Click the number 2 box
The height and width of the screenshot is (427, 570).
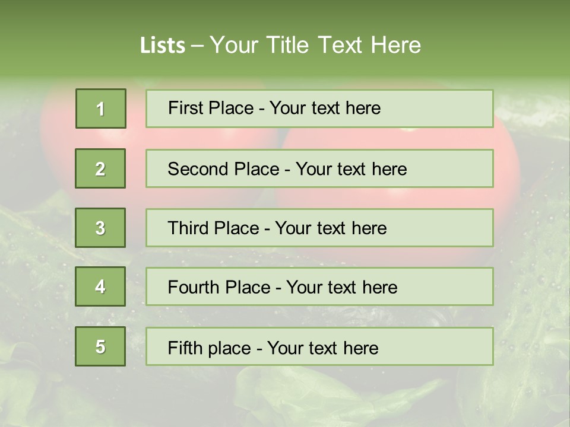[100, 168]
